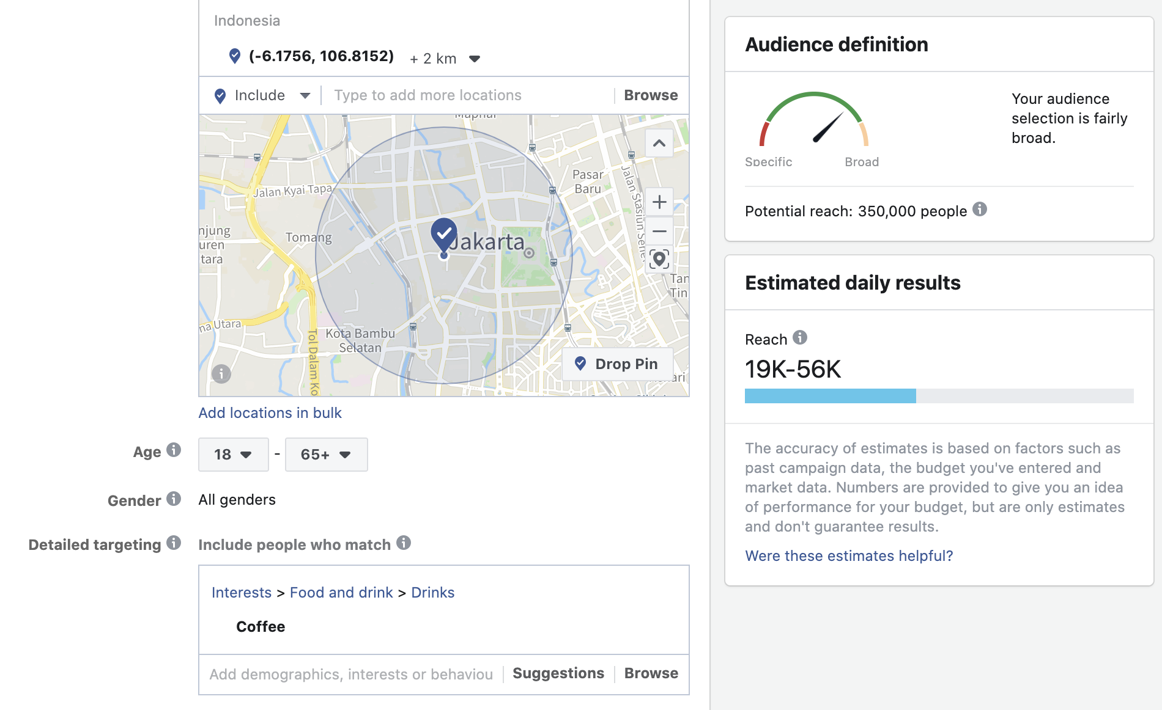Click the locate-me map icon
The image size is (1162, 710).
[x=659, y=259]
